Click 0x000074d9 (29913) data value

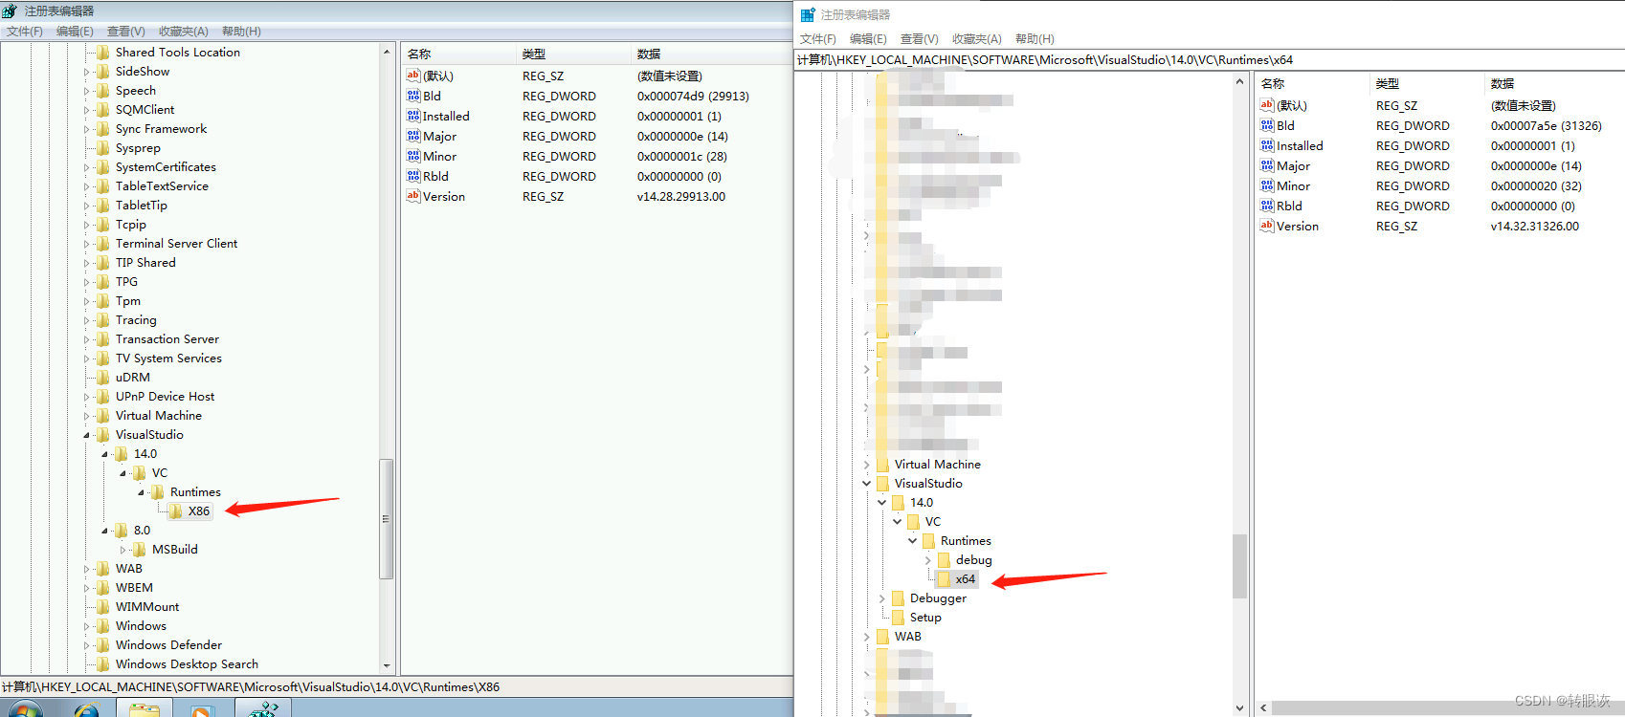point(693,96)
